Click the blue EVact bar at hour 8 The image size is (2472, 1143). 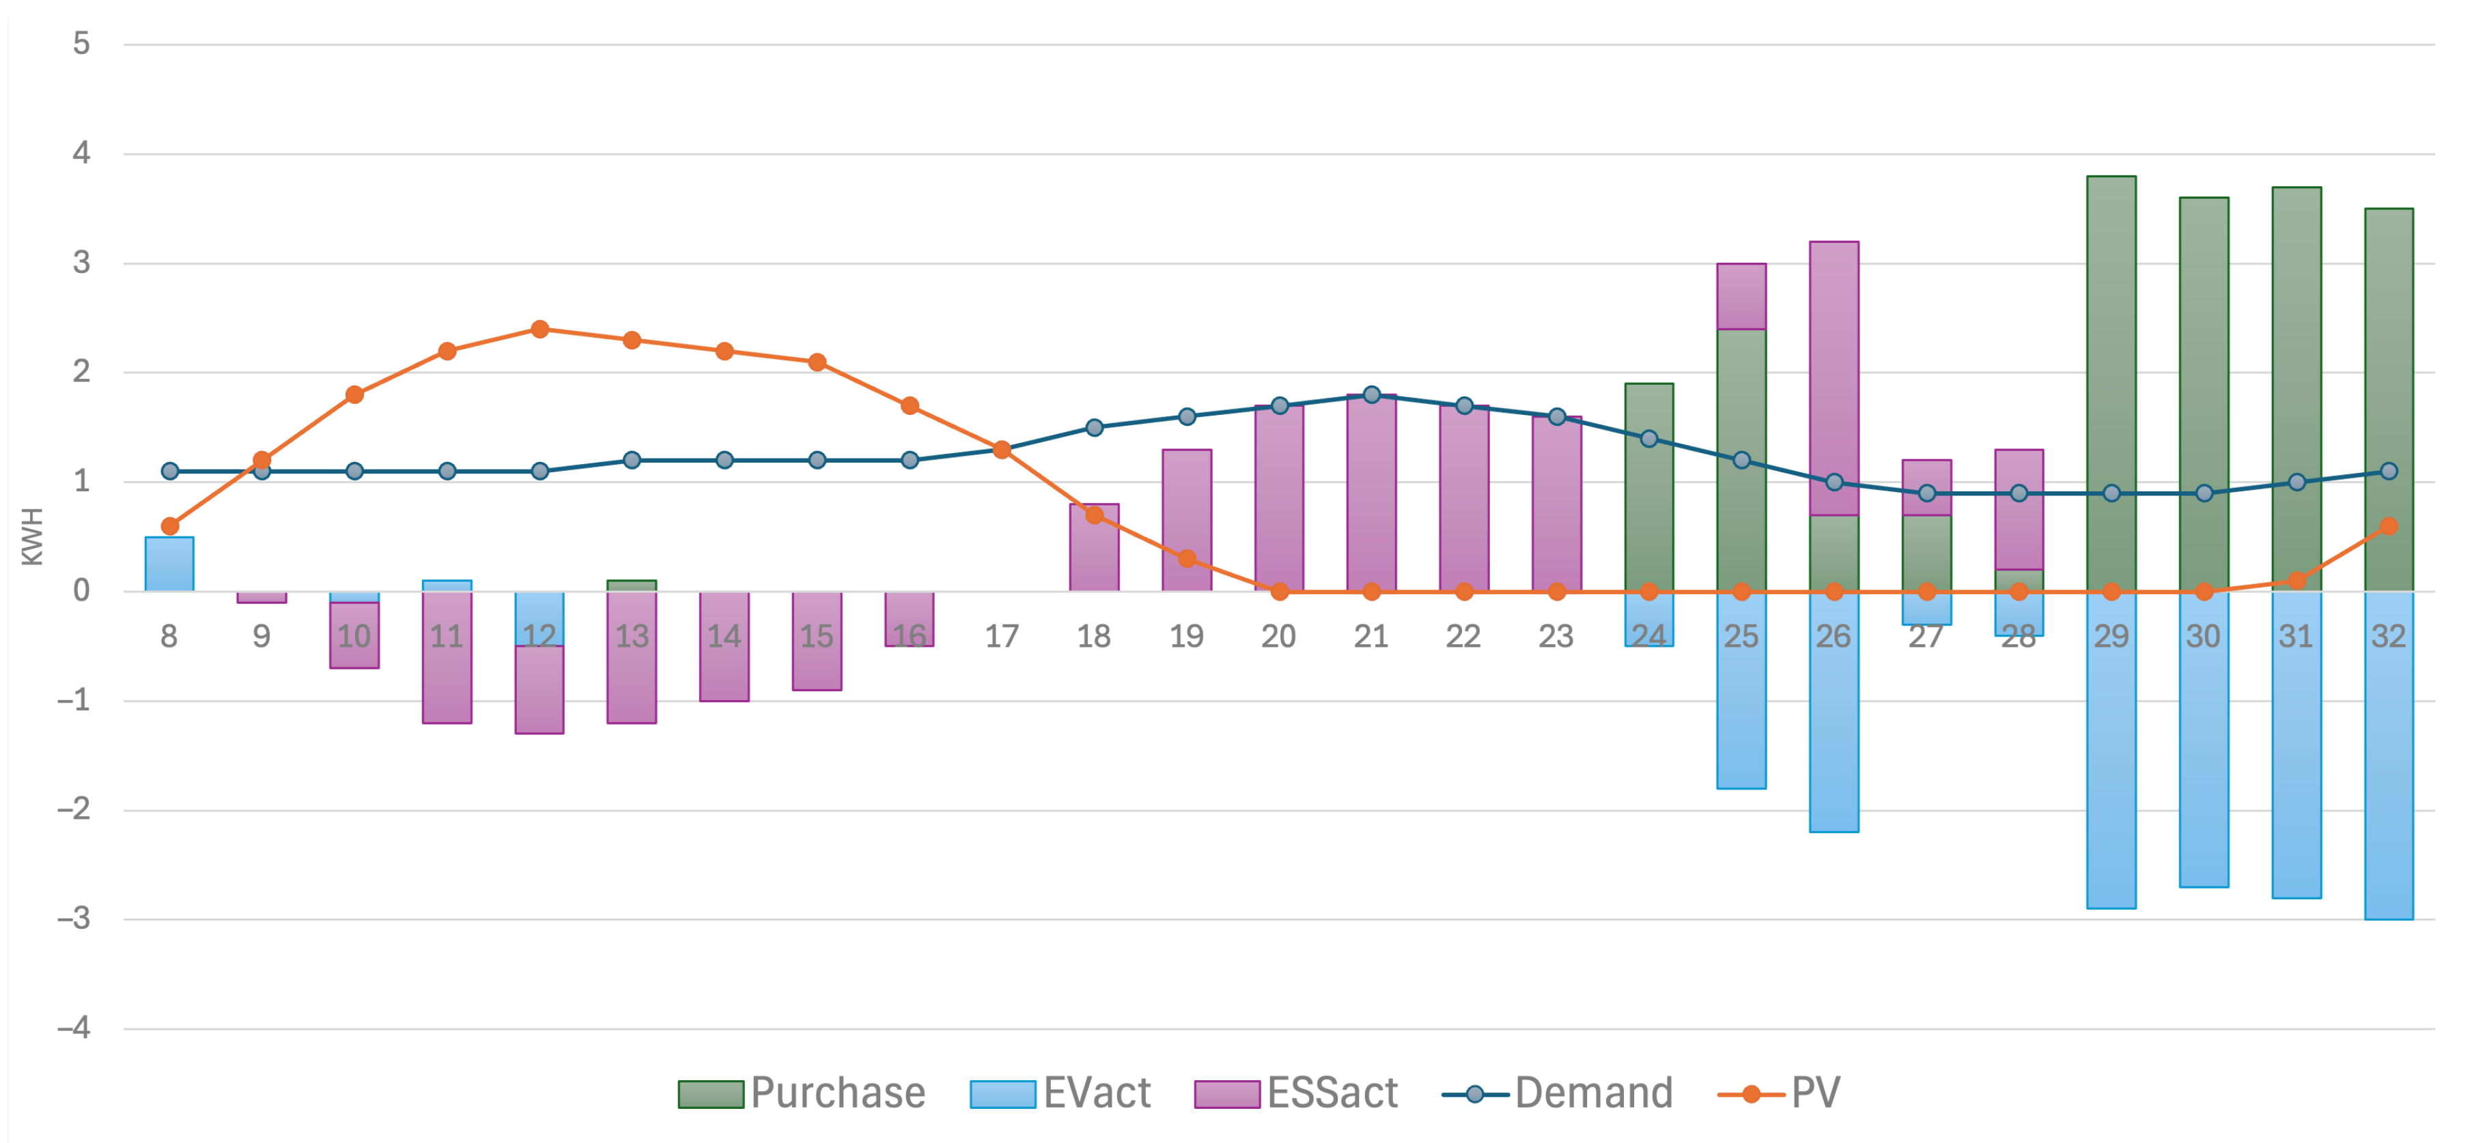[169, 564]
